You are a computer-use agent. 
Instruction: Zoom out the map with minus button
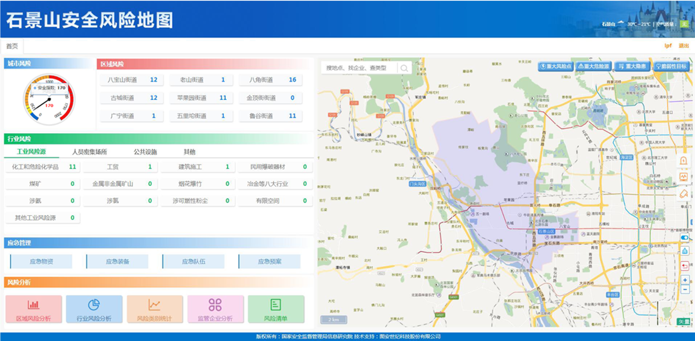(x=685, y=290)
